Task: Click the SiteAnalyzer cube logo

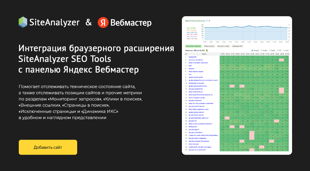Action: pos(23,22)
